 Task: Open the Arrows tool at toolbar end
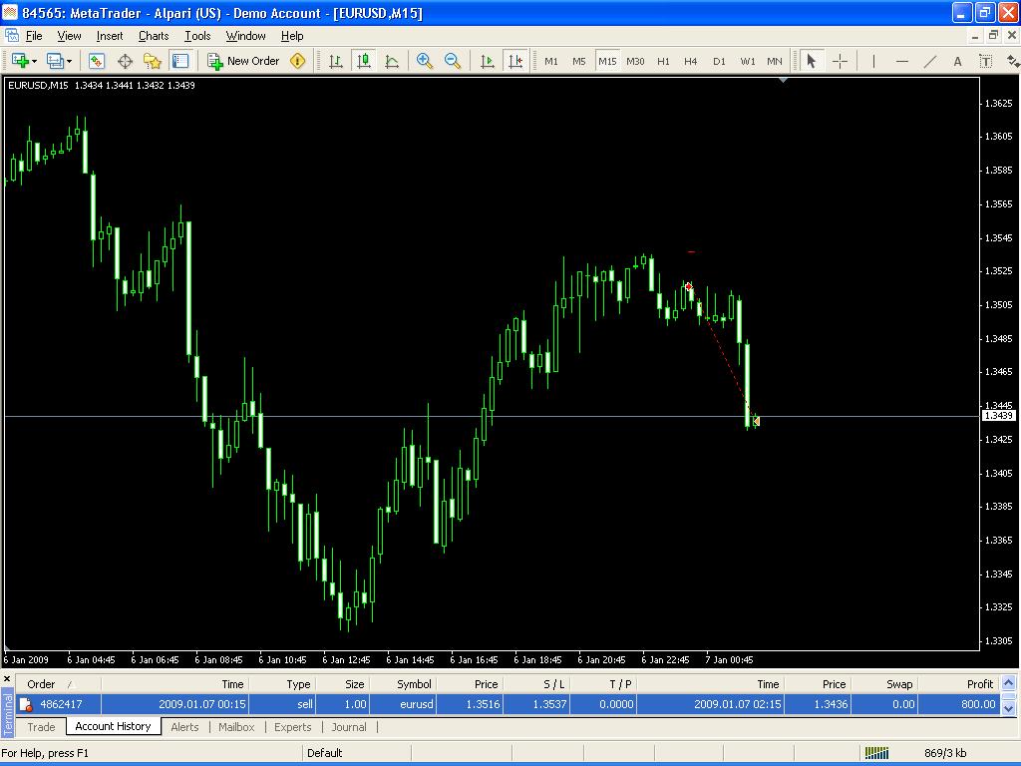click(1013, 61)
